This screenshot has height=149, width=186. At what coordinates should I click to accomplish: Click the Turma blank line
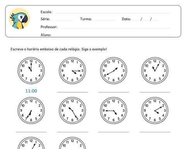point(105,20)
